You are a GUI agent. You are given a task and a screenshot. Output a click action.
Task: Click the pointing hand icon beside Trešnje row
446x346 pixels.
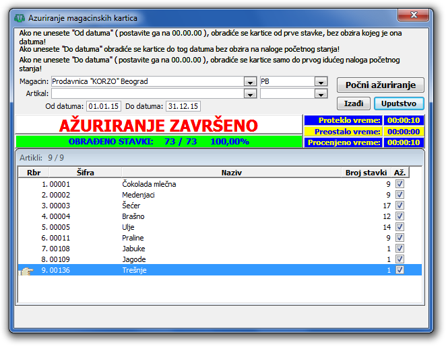[x=26, y=271]
